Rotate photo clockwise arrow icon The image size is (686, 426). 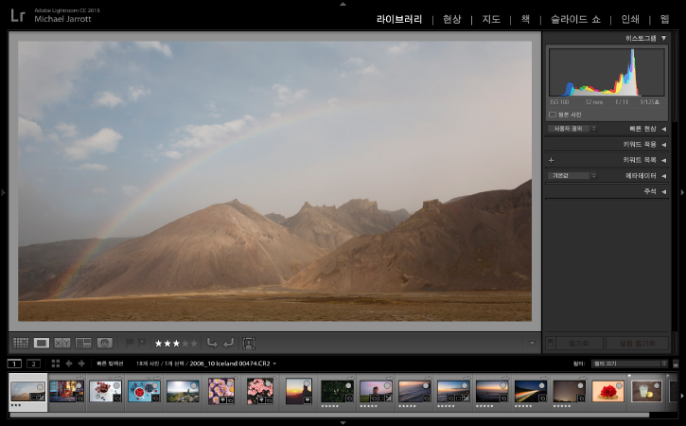coord(228,344)
